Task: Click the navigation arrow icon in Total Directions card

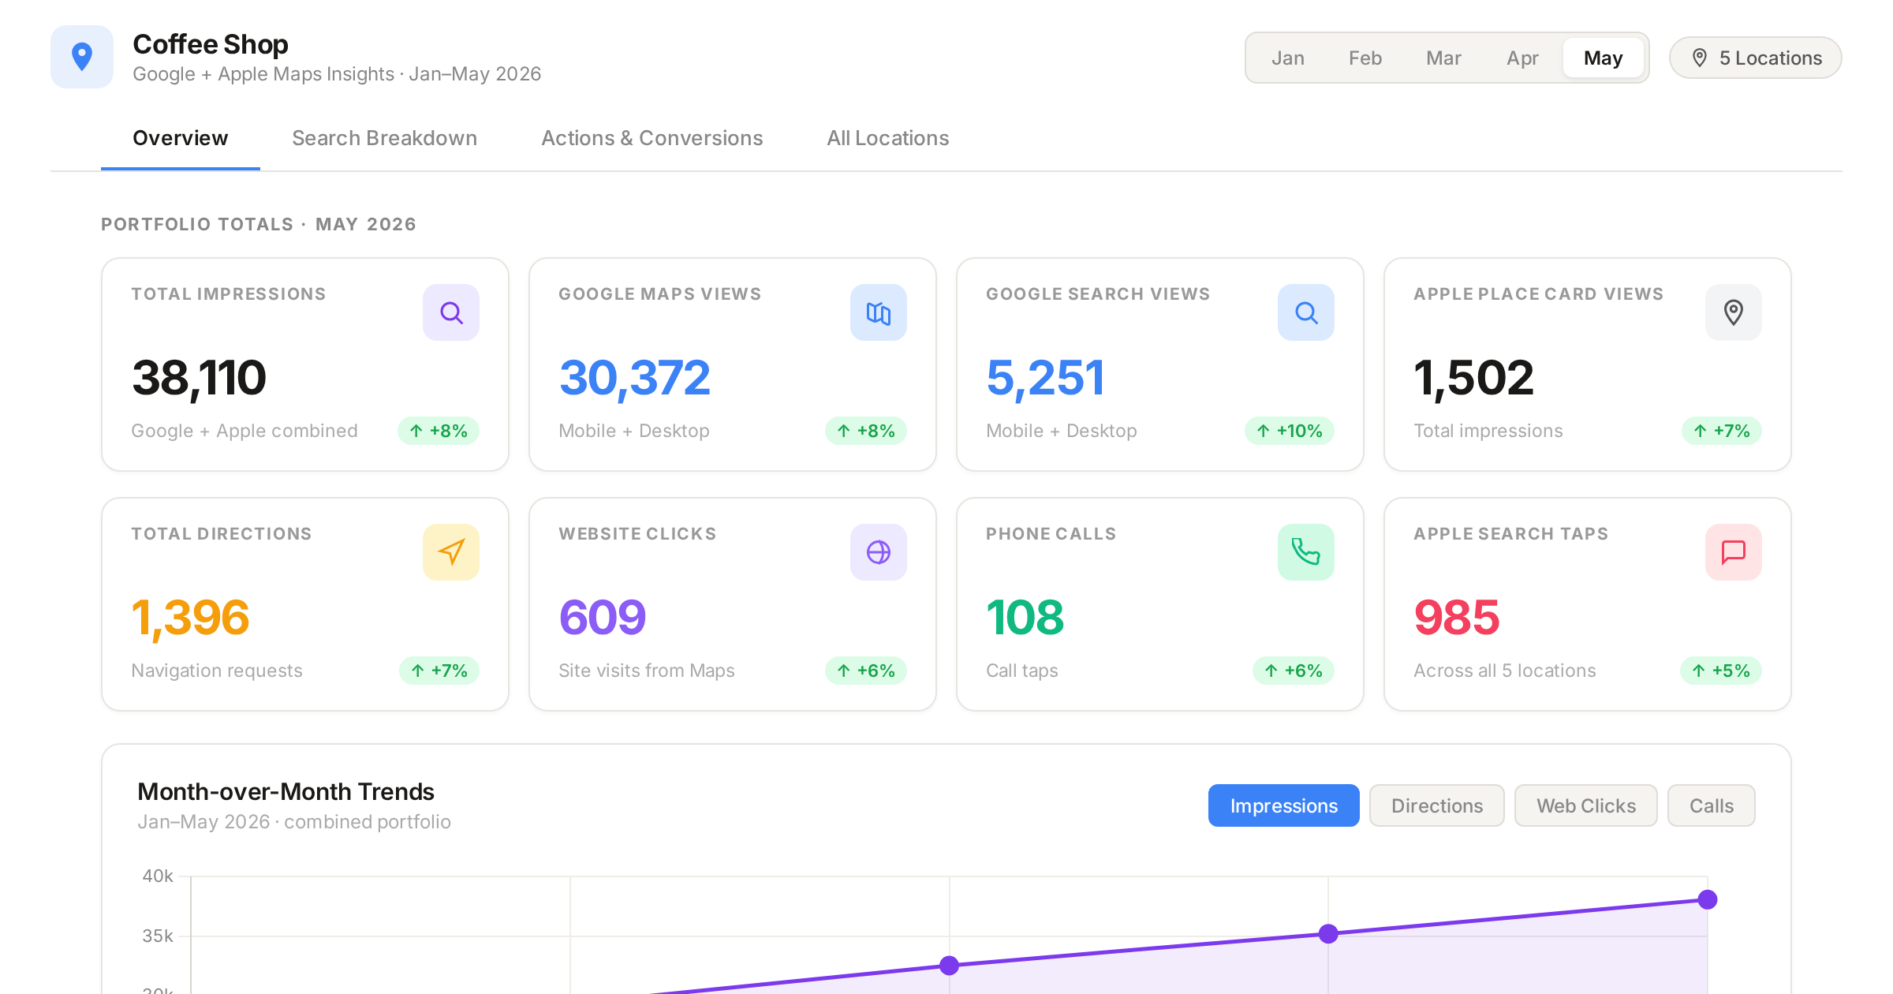Action: point(451,552)
